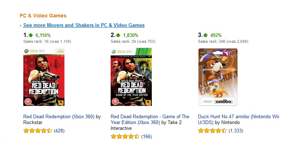289x144 pixels.
Task: Click green up arrow beside 1,830%
Action: coord(118,35)
